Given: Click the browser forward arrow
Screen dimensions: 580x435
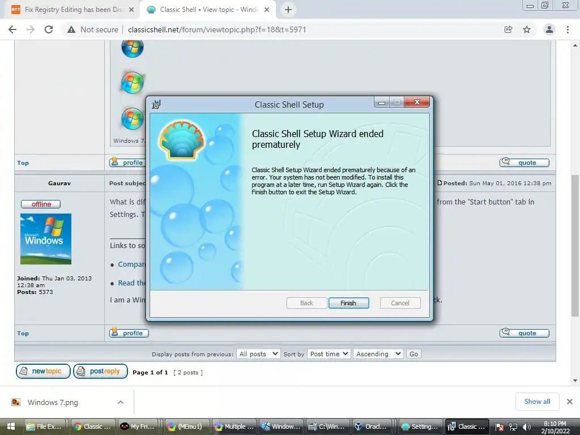Looking at the screenshot, I should (x=31, y=29).
